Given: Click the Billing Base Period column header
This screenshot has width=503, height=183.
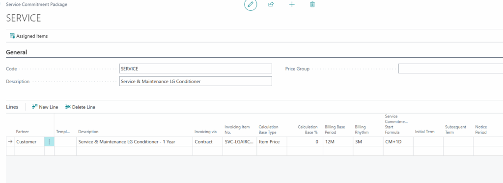Looking at the screenshot, I should [x=335, y=129].
